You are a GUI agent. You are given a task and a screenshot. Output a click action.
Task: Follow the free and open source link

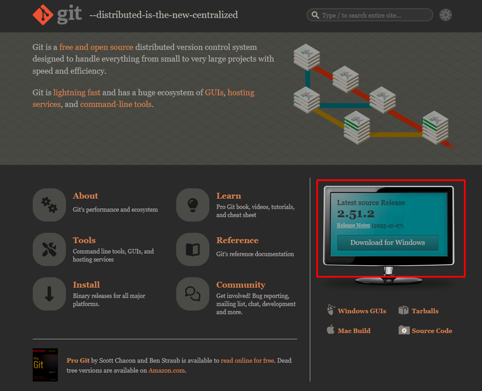click(96, 47)
